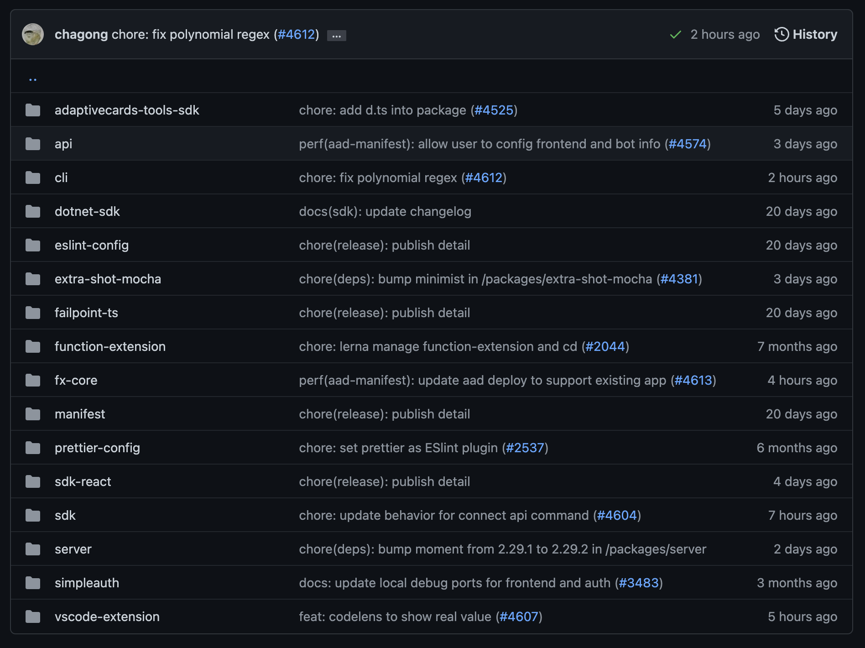Viewport: 865px width, 648px height.
Task: Open pull request #4612 in header
Action: pyautogui.click(x=297, y=35)
